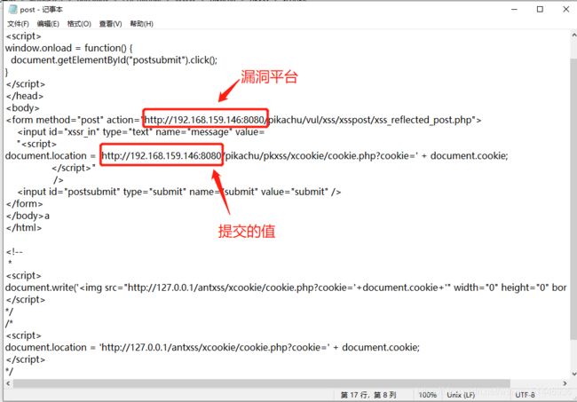Click the status bar 第 17 行, 第 8 列
This screenshot has height=402, width=577.
(368, 395)
